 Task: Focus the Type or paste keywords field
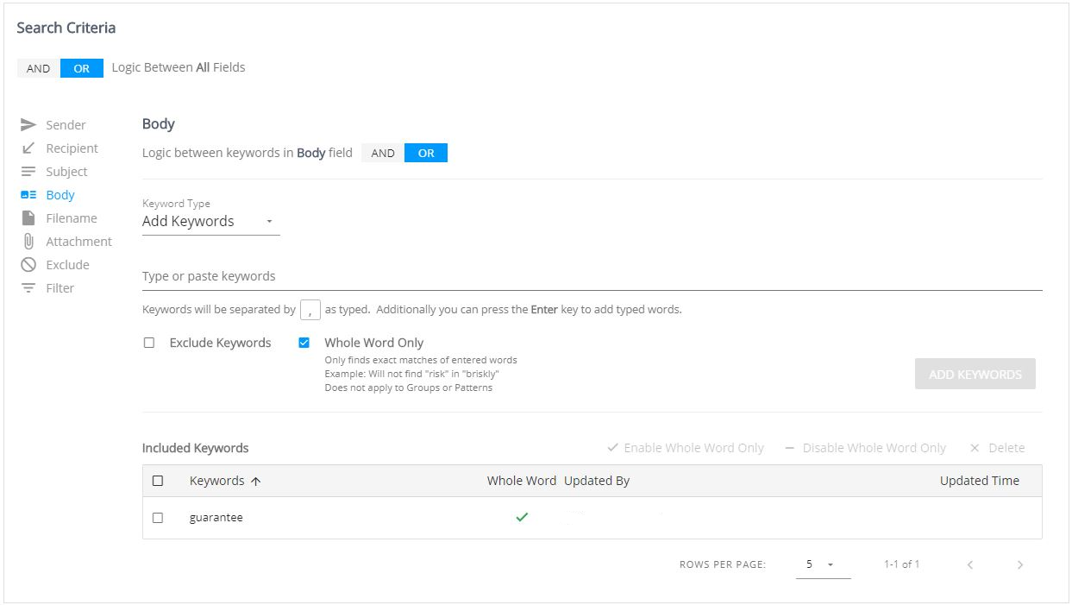pos(592,276)
